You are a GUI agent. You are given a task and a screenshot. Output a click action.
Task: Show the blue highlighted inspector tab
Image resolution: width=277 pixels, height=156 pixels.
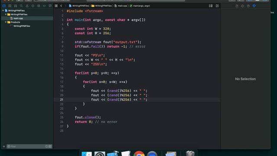tap(254, 6)
